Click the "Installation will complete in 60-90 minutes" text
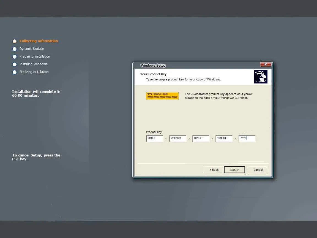The image size is (317, 238). click(36, 93)
